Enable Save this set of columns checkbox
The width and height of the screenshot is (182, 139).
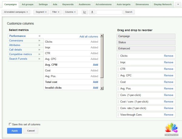pos(10,124)
